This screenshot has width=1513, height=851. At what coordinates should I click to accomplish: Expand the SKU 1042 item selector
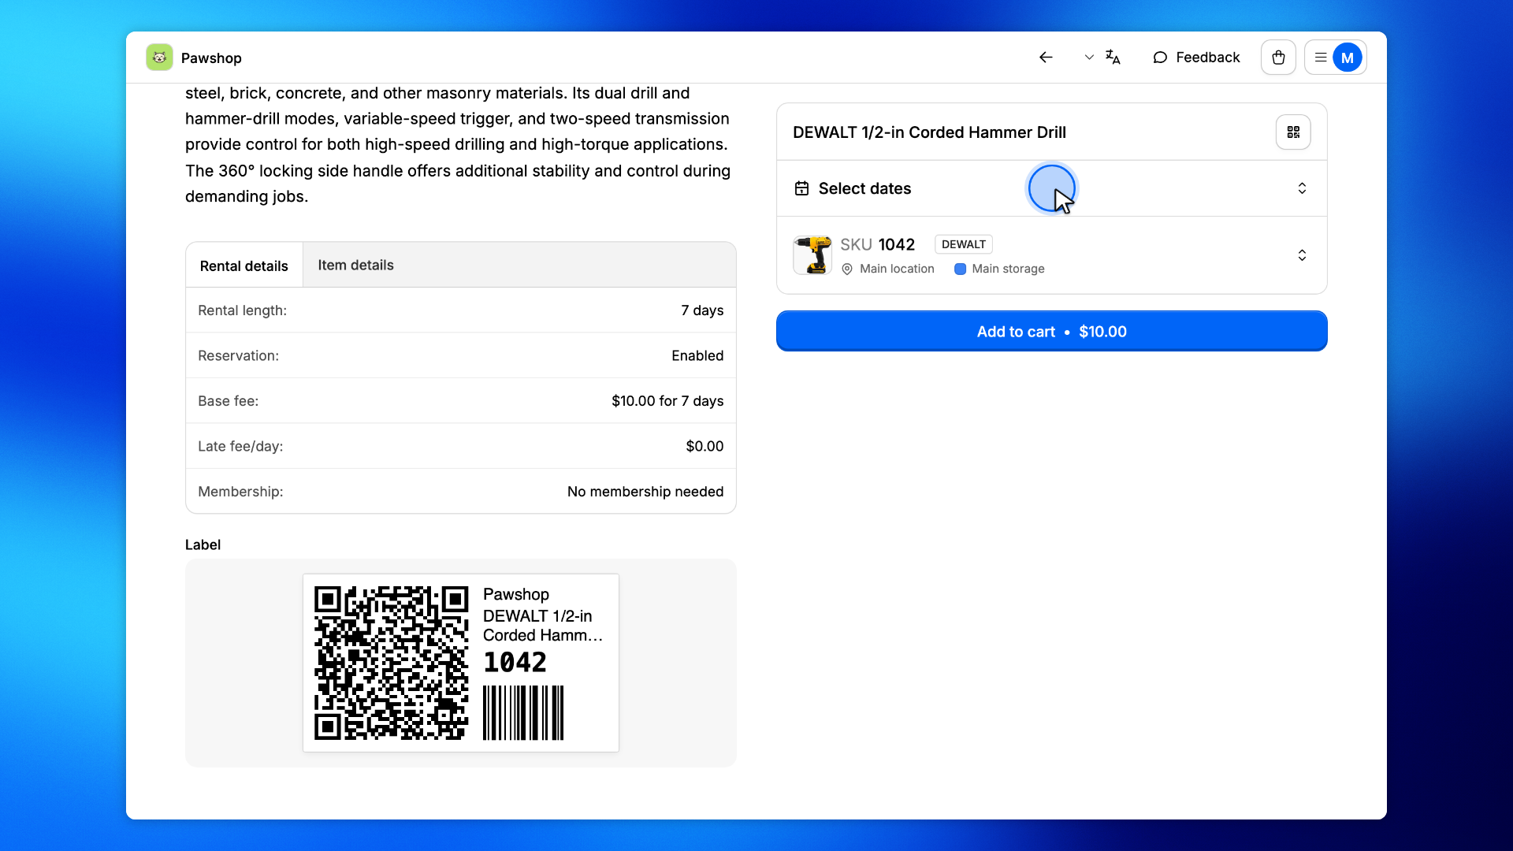[1052, 255]
